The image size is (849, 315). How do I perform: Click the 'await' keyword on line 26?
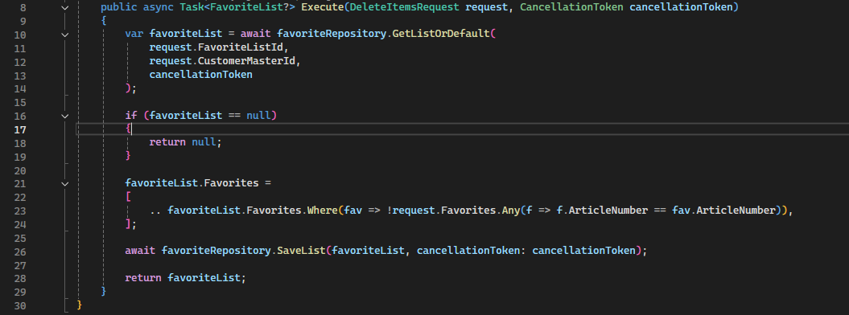point(140,252)
